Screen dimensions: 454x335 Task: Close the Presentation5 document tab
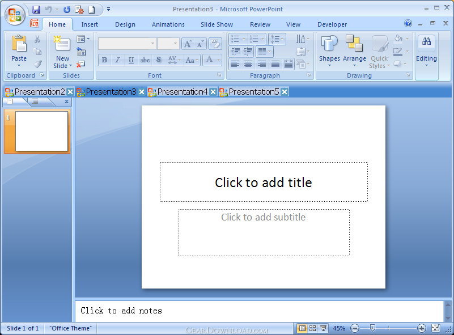(x=285, y=92)
